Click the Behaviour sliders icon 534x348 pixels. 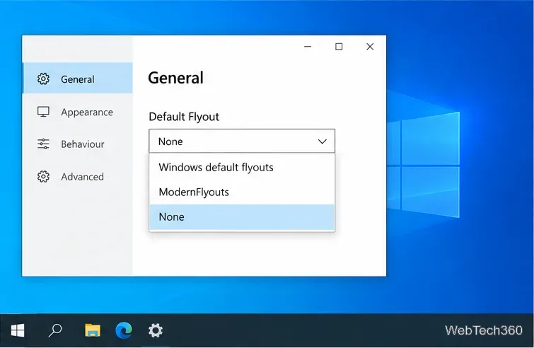click(x=43, y=144)
